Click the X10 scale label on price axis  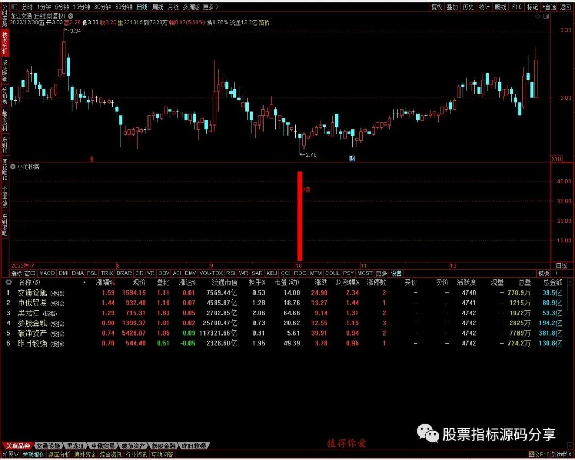[556, 158]
